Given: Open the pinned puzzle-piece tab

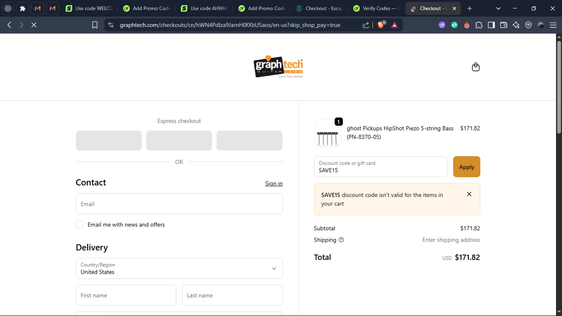Looking at the screenshot, I should 22,8.
